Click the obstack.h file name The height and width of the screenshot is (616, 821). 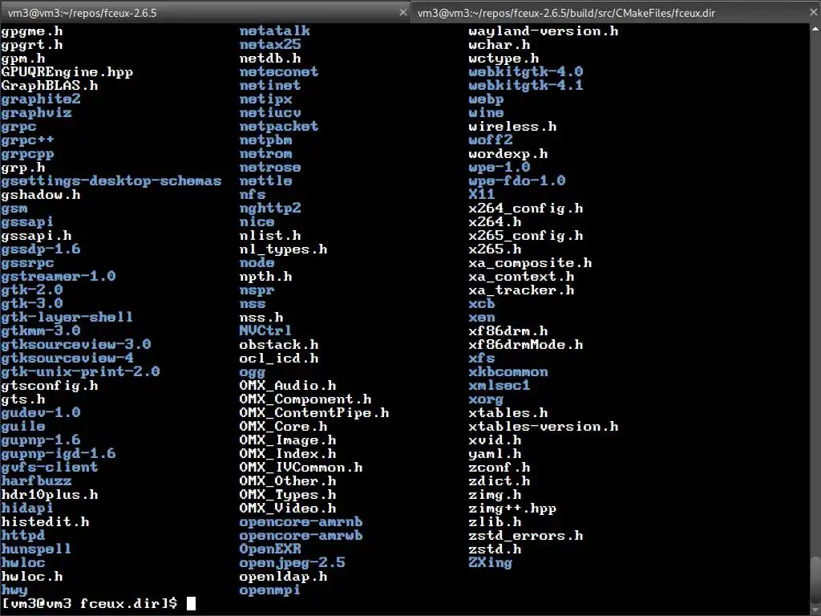(x=279, y=344)
